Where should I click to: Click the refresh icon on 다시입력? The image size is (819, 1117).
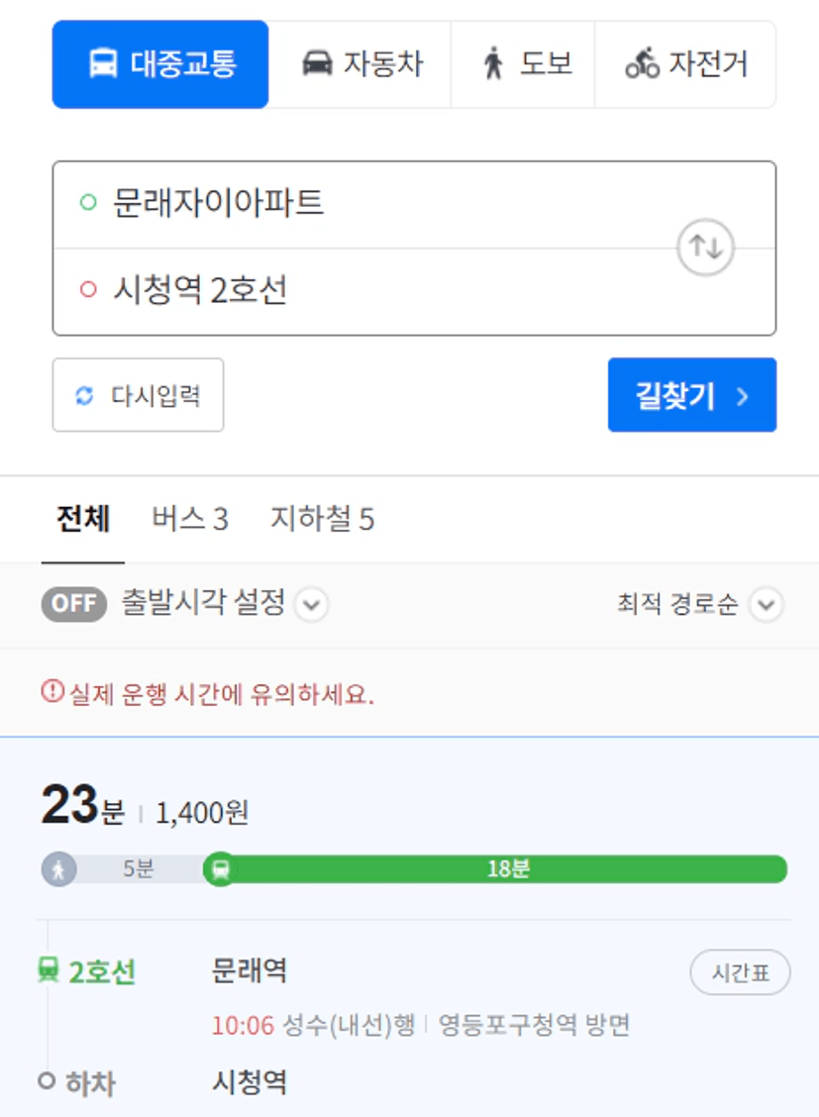84,395
